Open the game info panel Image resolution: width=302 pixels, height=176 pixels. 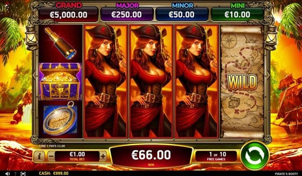coord(40,156)
